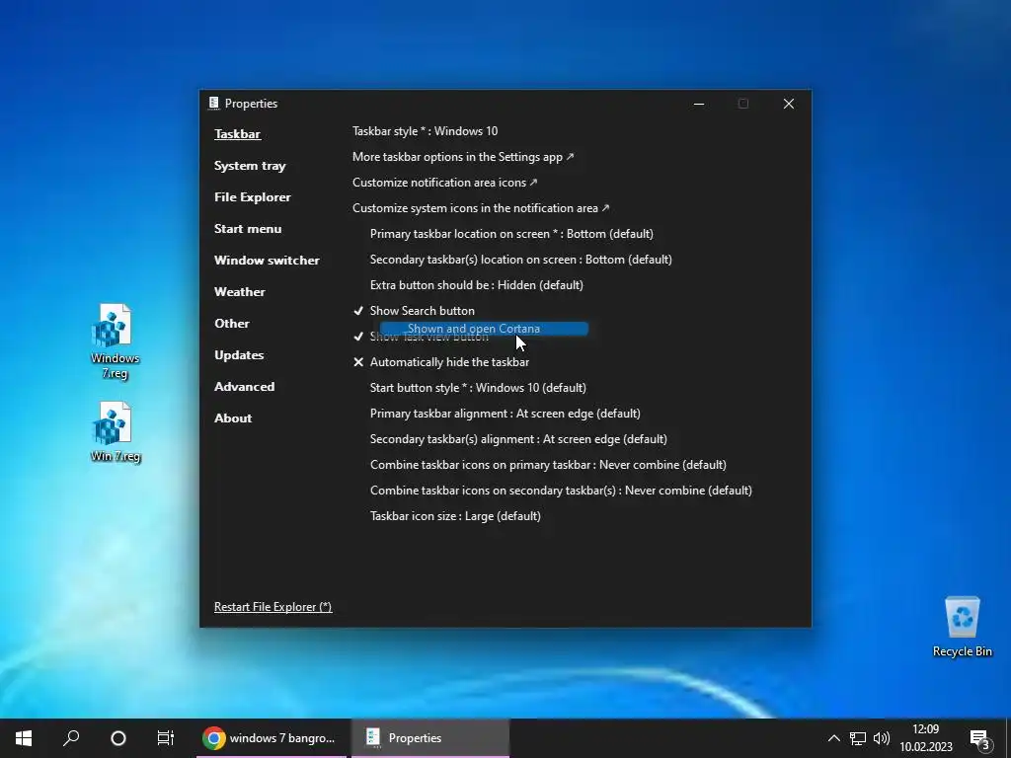
Task: Open the Weather section
Action: [239, 292]
